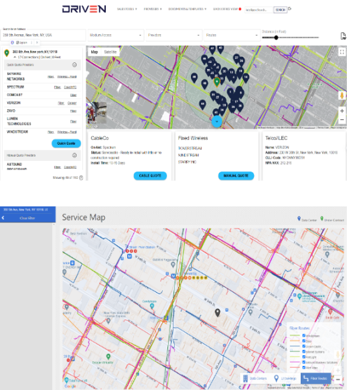Select the Data Centers tab on Service Map
Screen dimensions: 347x390
[x=255, y=379]
